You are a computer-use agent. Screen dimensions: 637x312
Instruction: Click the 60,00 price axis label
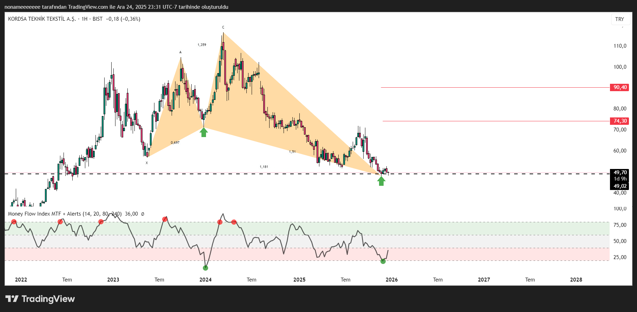(x=620, y=151)
